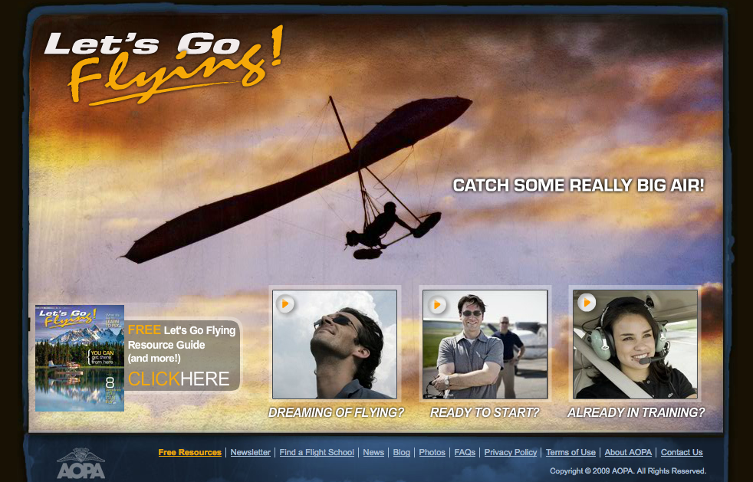Click the FREE Let's Go Flying Resource Guide text
The width and height of the screenshot is (753, 482).
[x=182, y=344]
